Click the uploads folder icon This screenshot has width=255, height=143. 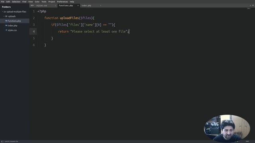coord(6,16)
